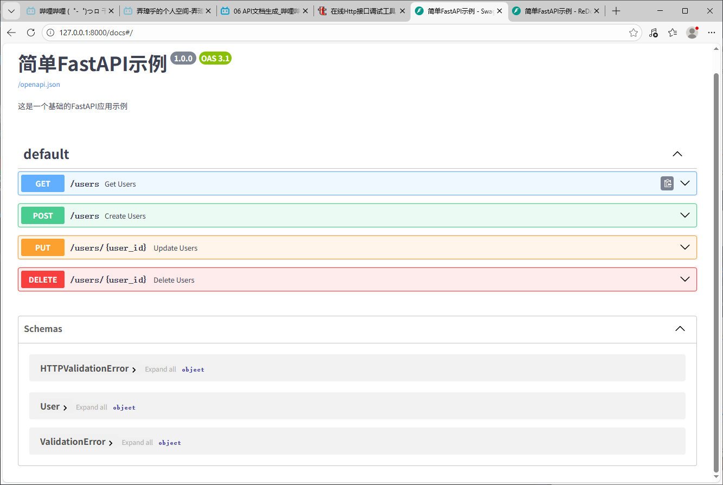Close the 弄瑝乎的个人空间 tab
Image resolution: width=723 pixels, height=485 pixels.
pyautogui.click(x=208, y=11)
